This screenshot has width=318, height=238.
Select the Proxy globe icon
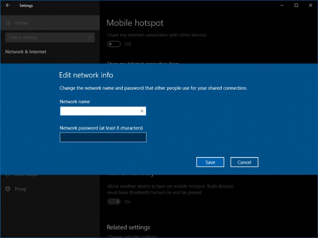pos(8,189)
